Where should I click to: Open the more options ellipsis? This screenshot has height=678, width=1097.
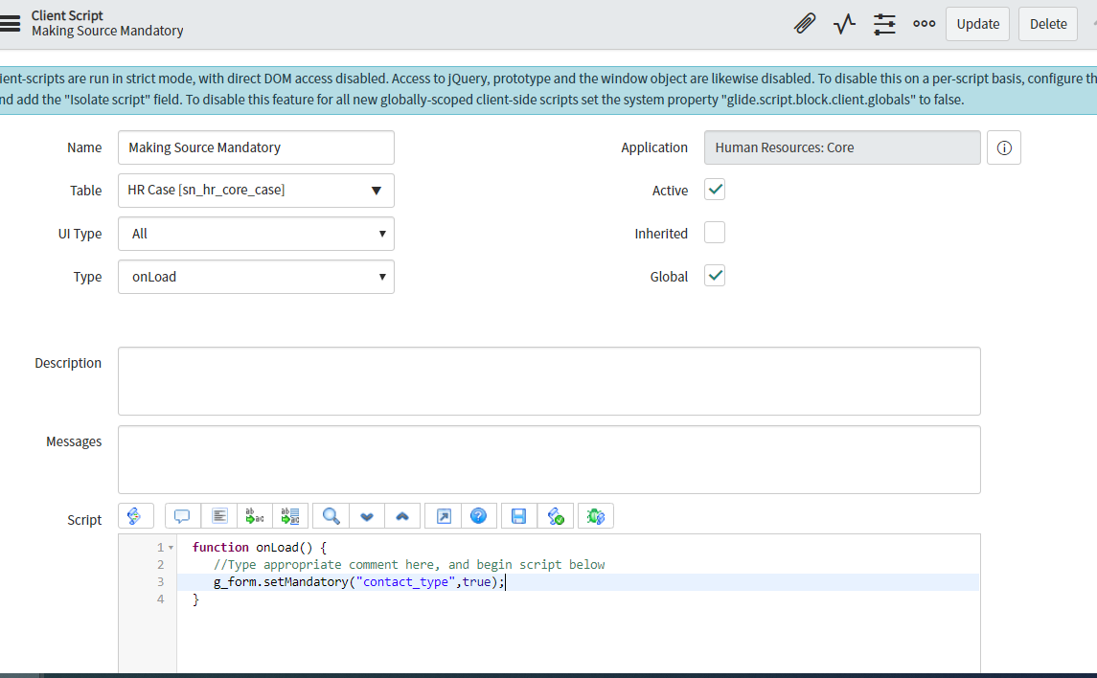point(925,24)
